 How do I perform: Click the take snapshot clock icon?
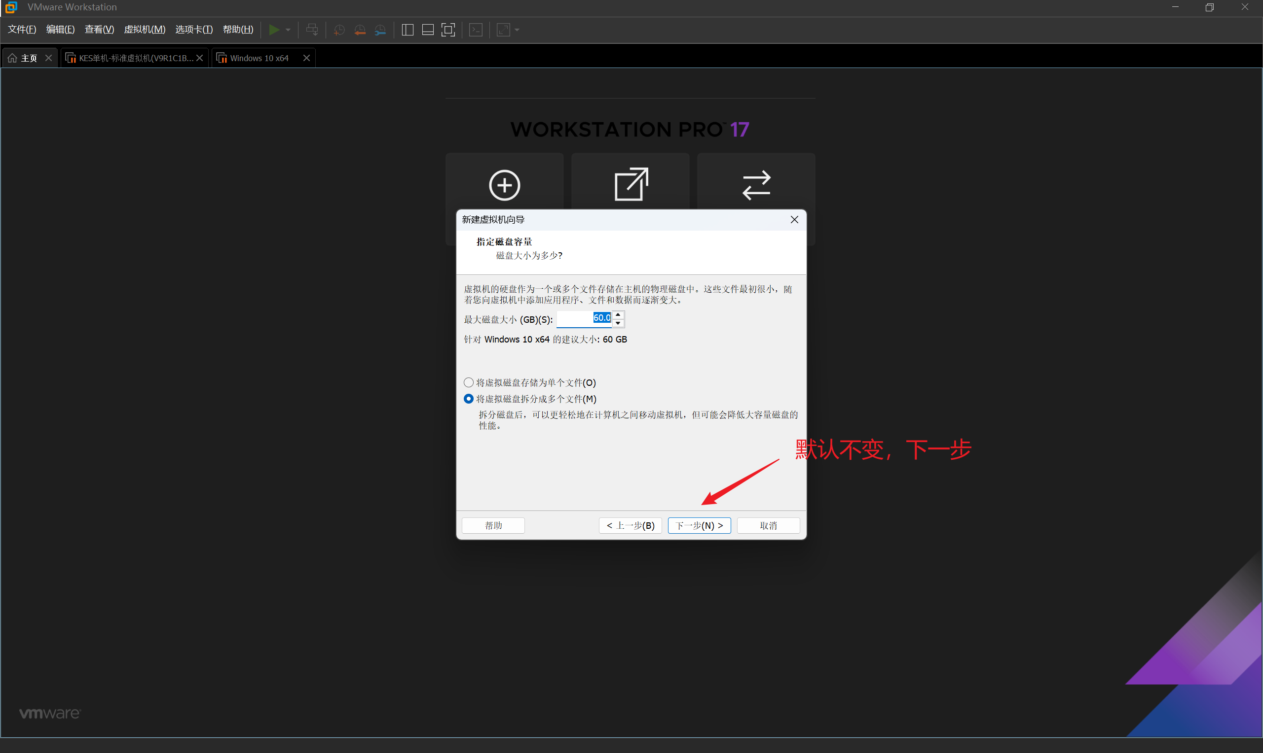pos(339,30)
